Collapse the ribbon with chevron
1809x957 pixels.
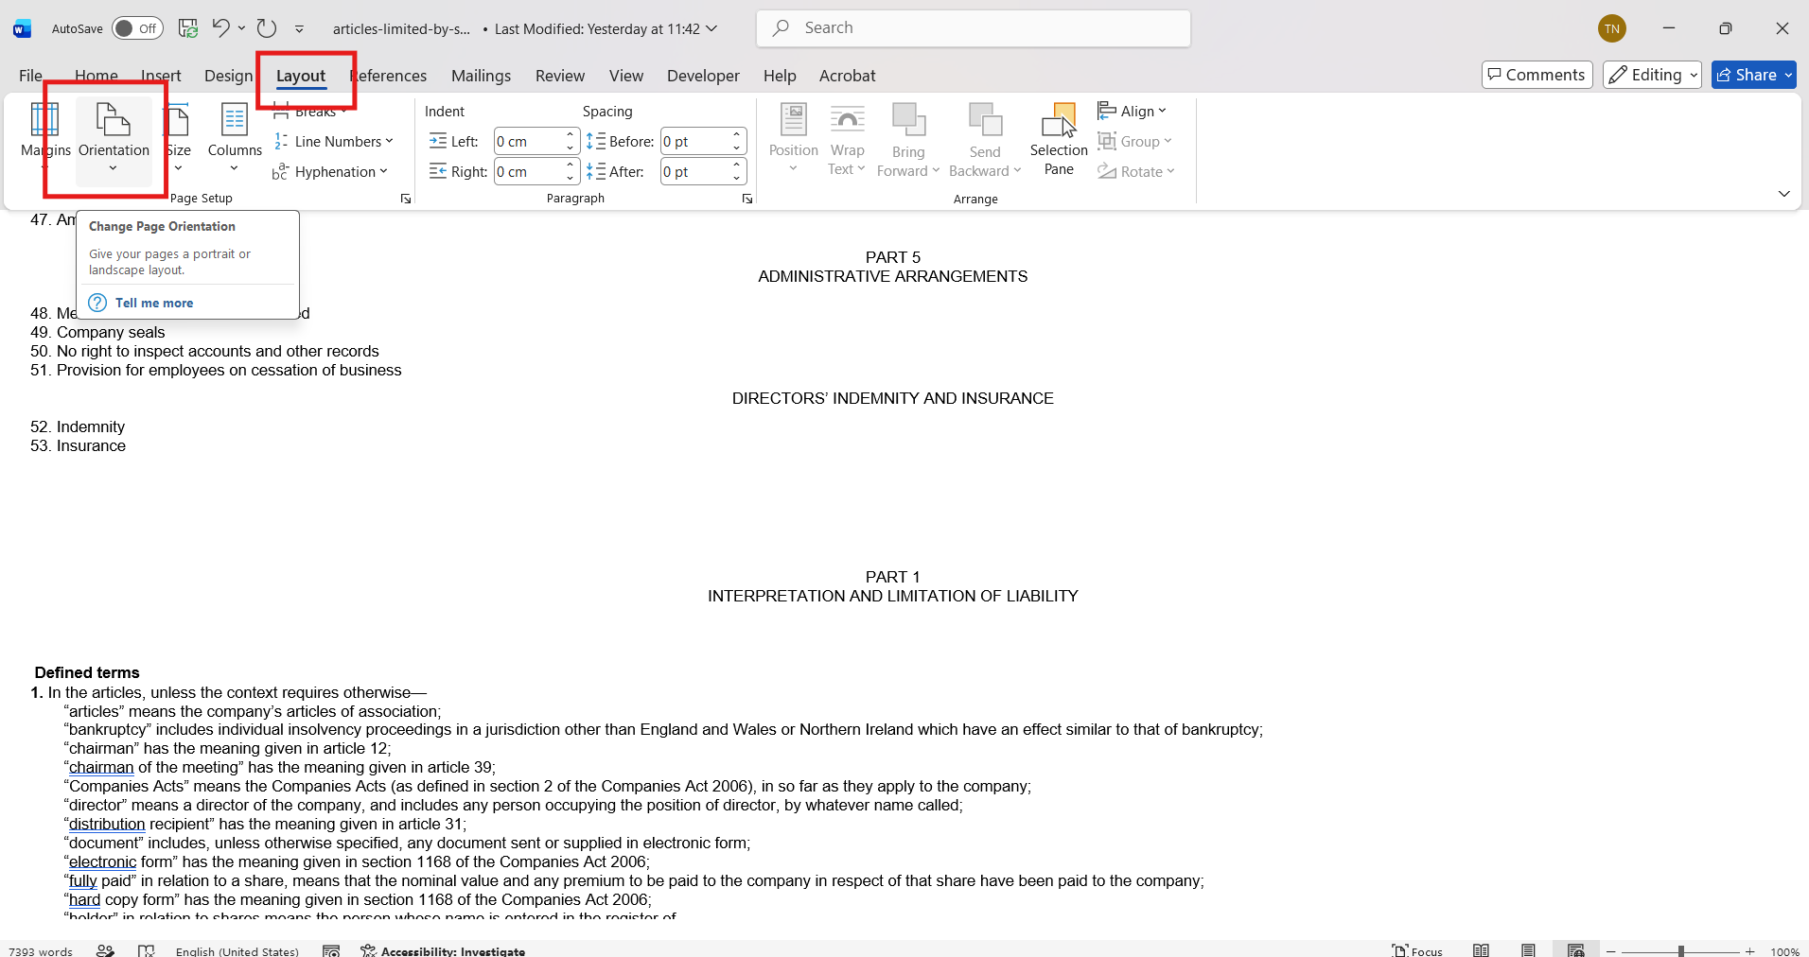(1783, 194)
